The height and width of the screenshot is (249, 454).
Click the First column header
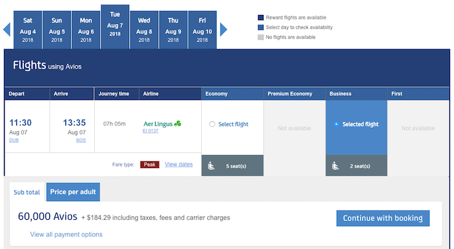point(418,94)
